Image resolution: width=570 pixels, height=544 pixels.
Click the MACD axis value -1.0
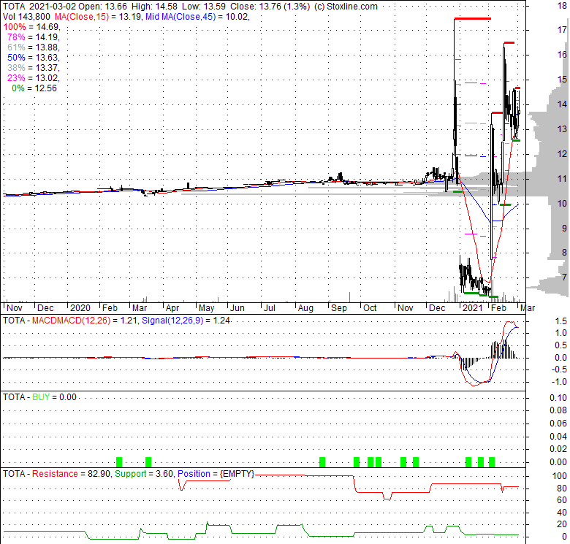(560, 382)
